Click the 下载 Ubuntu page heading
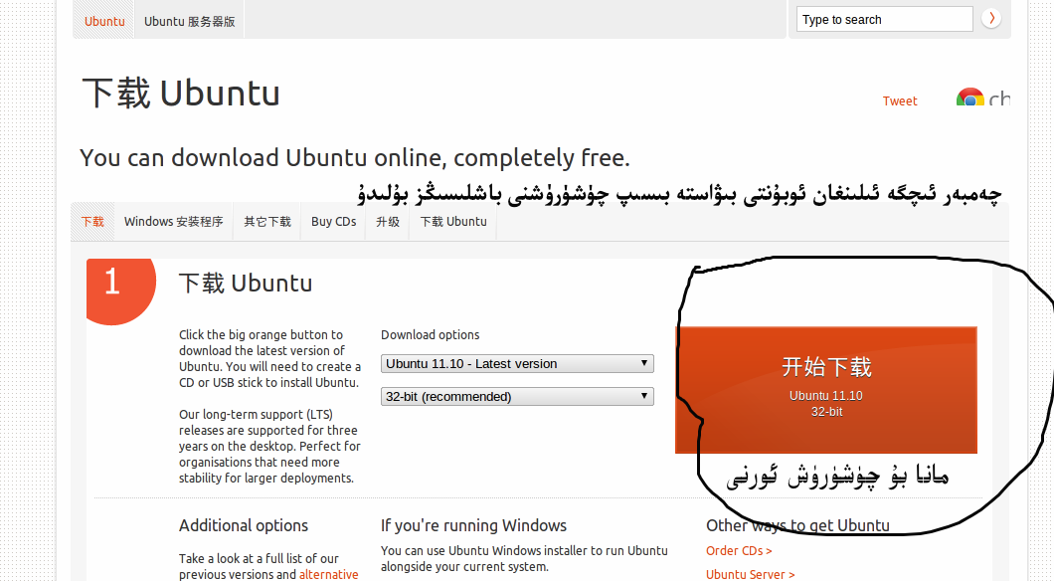Image resolution: width=1054 pixels, height=581 pixels. point(181,93)
